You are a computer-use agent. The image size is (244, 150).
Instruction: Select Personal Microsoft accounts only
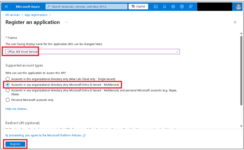click(7, 100)
